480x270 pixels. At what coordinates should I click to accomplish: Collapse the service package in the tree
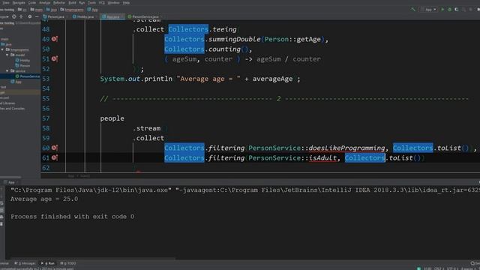pos(7,71)
